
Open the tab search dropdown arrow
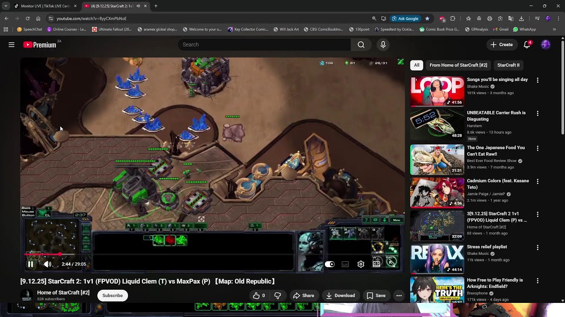click(5, 6)
